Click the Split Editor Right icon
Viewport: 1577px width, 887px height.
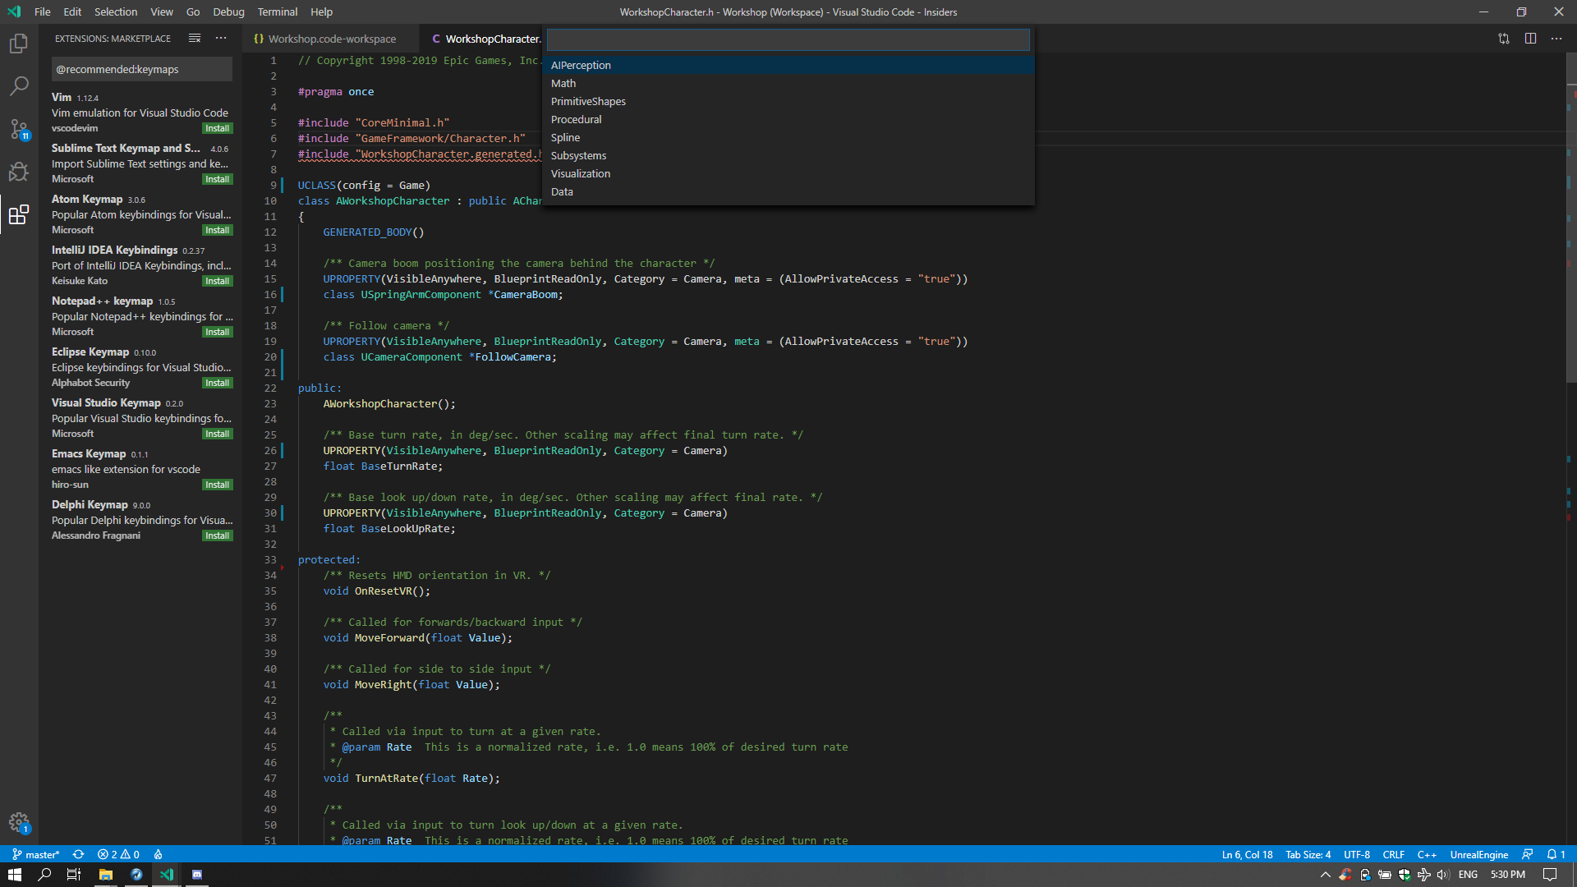[x=1530, y=39]
